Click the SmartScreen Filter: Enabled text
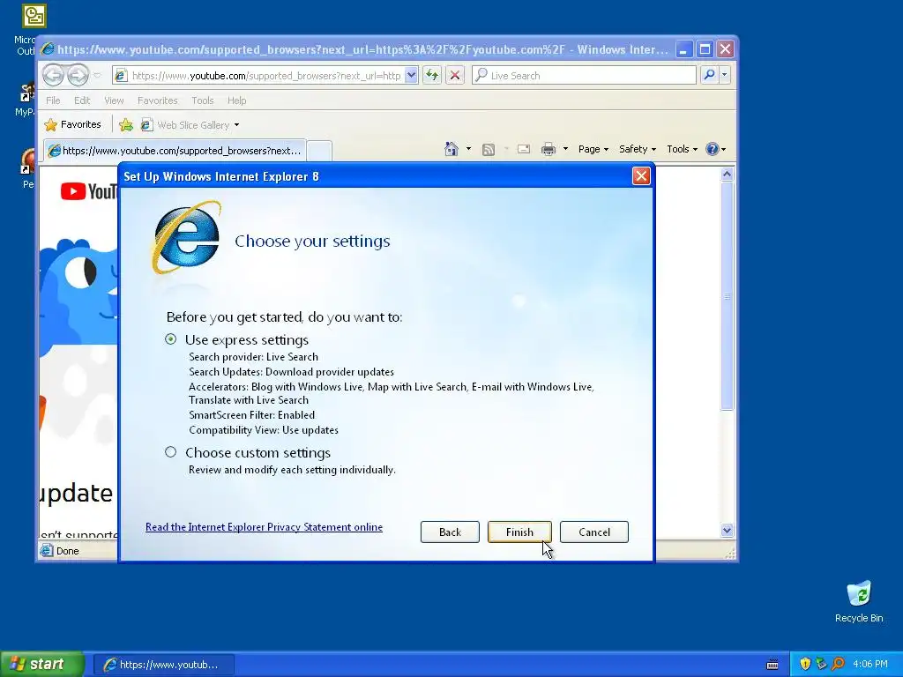The width and height of the screenshot is (903, 677). [251, 415]
